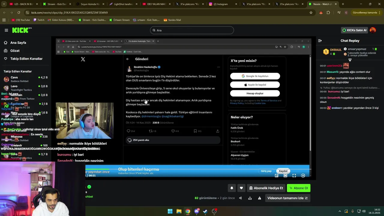
Task: Open the Ortaam Stream bookmark
Action: [x=119, y=20]
